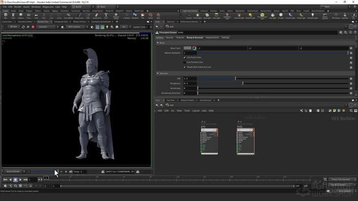358x201 pixels.
Task: Open the Render menu
Action: (18, 7)
